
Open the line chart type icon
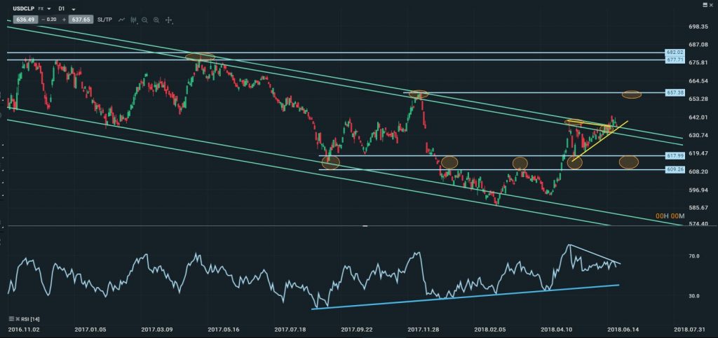[122, 20]
